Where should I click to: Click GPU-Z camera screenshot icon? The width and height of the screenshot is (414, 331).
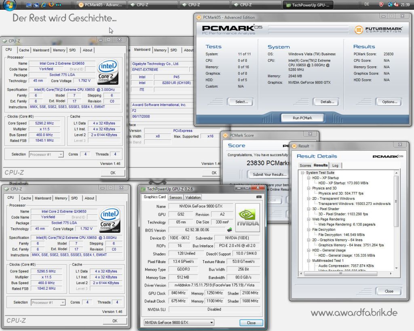click(x=259, y=197)
